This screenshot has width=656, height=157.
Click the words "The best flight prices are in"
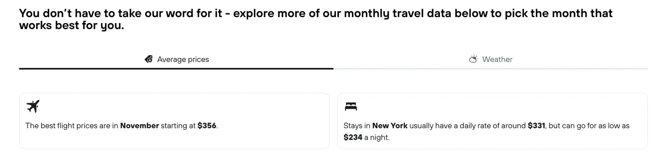click(x=72, y=126)
